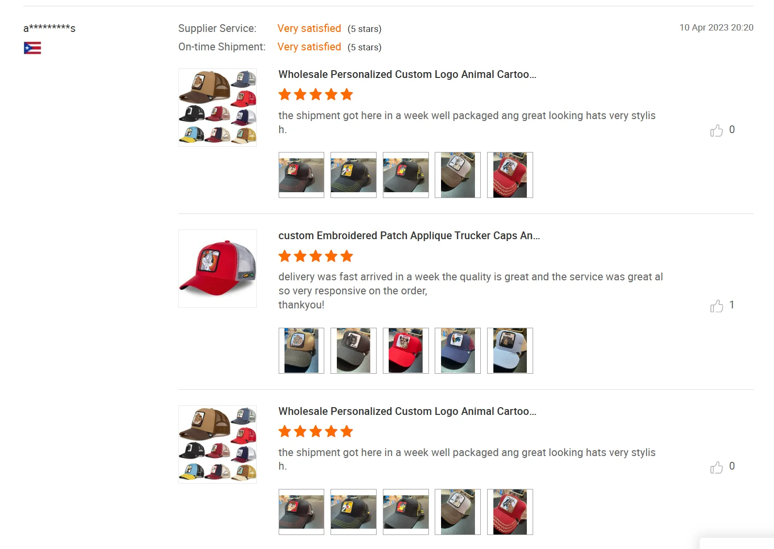Open second review's red hat photo
The height and width of the screenshot is (549, 774).
tap(406, 351)
